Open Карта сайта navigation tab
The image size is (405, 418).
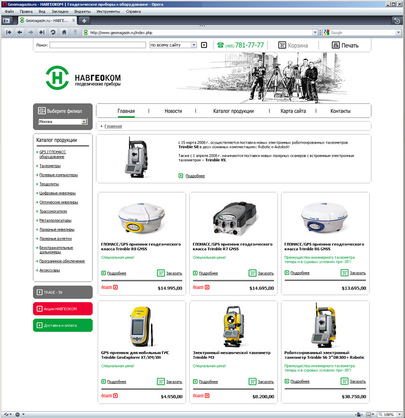pos(293,111)
